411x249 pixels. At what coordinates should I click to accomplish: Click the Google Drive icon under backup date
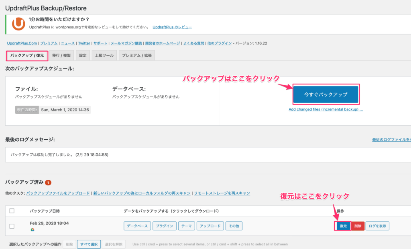point(32,230)
